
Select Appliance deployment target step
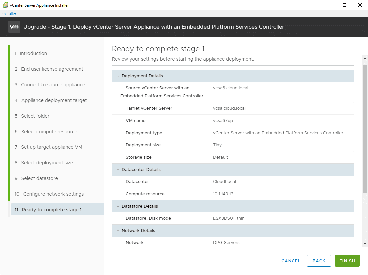click(54, 100)
